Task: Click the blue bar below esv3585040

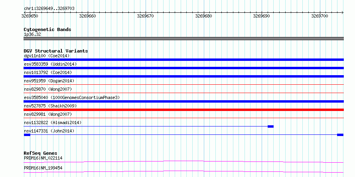Action: pos(183,101)
